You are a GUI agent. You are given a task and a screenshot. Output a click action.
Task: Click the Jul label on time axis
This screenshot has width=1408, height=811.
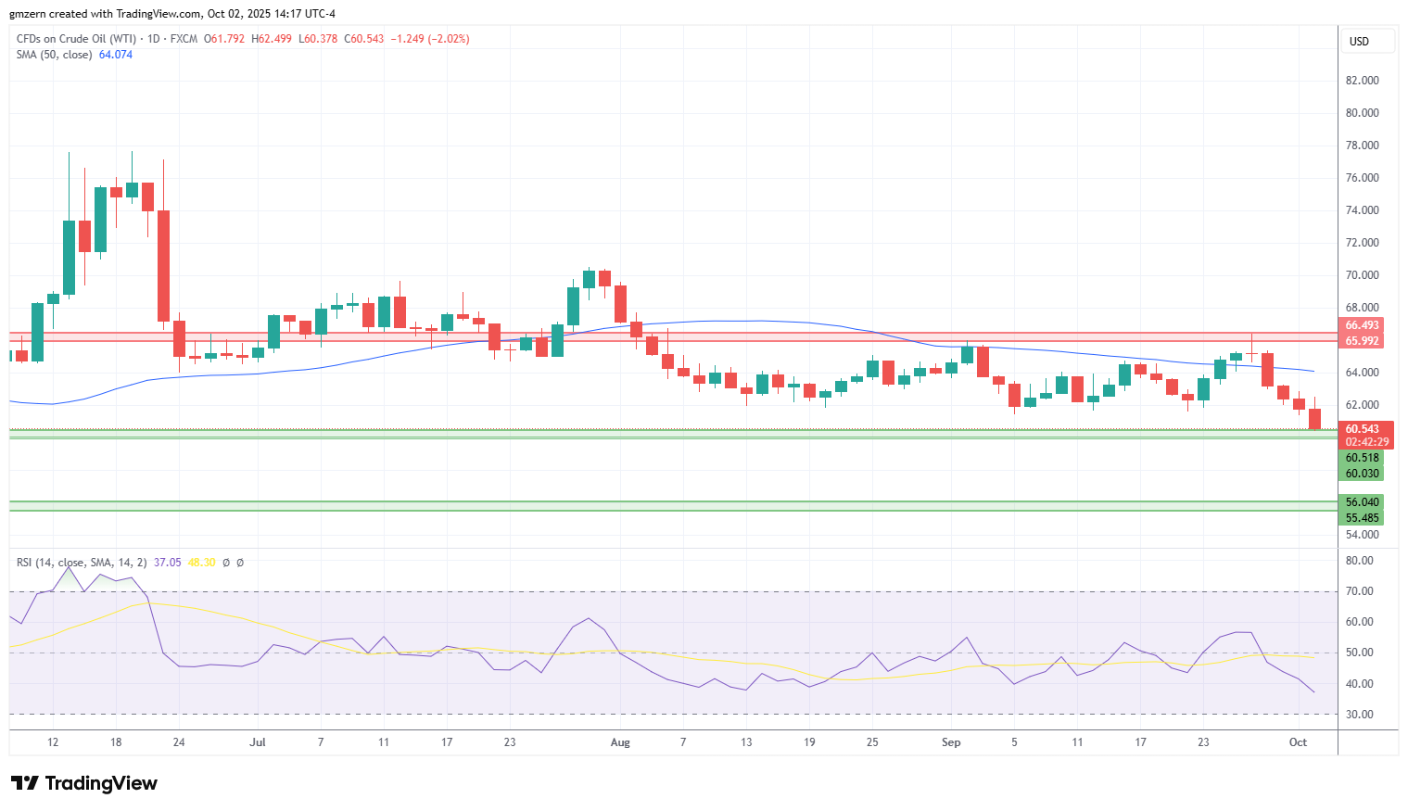pos(258,742)
